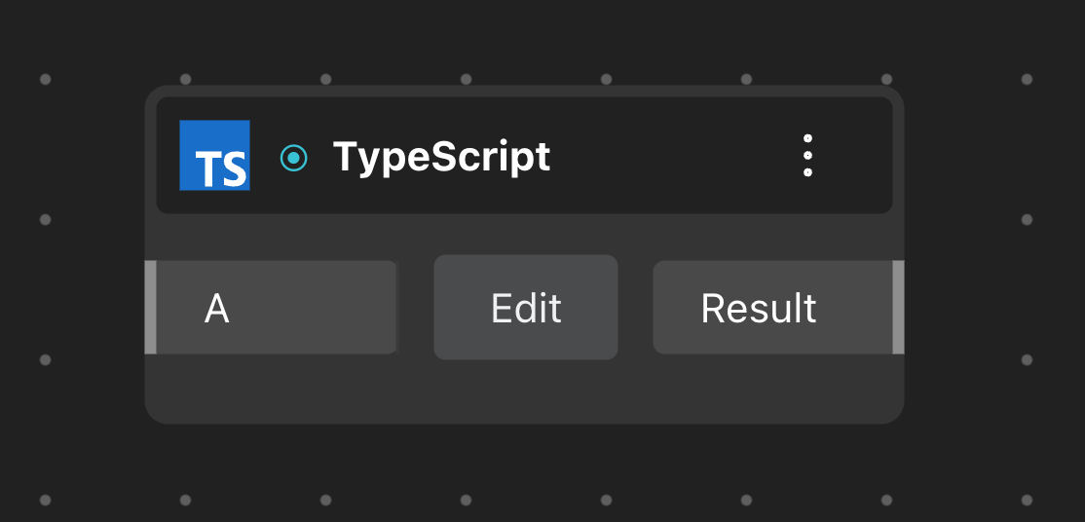Select the TypeScript node title text
1085x522 pixels.
[441, 157]
